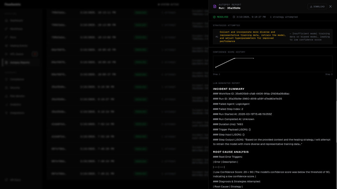This screenshot has width=337, height=189.
Task: Click the autopsy report panel scrollbar
Action: [336, 111]
